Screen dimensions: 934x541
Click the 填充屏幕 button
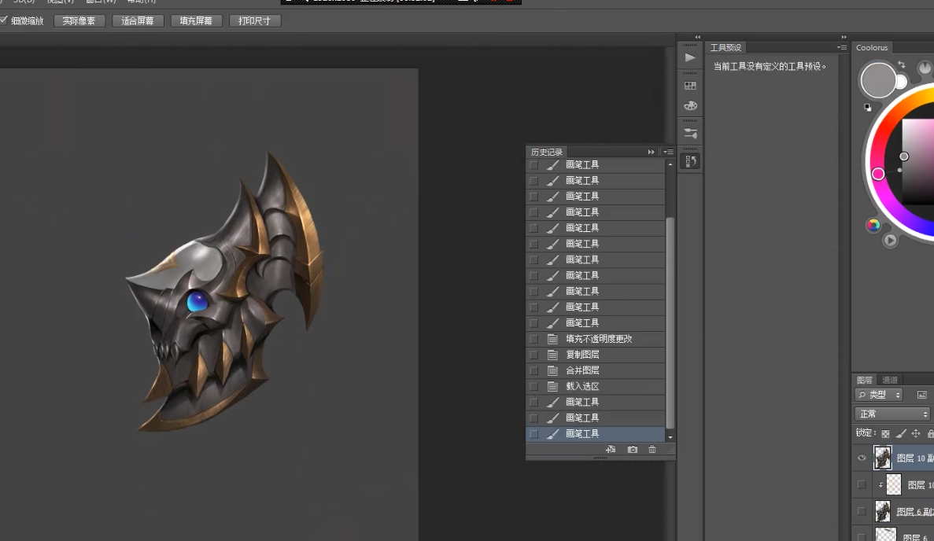coord(196,20)
